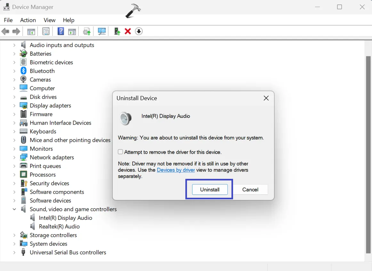The width and height of the screenshot is (372, 271).
Task: Open the Action menu
Action: pos(28,20)
